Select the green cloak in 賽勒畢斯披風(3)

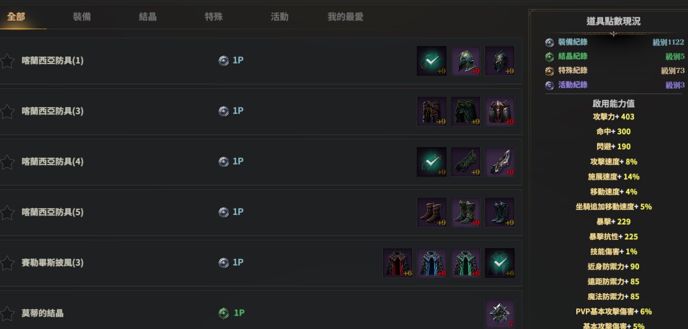tap(466, 263)
